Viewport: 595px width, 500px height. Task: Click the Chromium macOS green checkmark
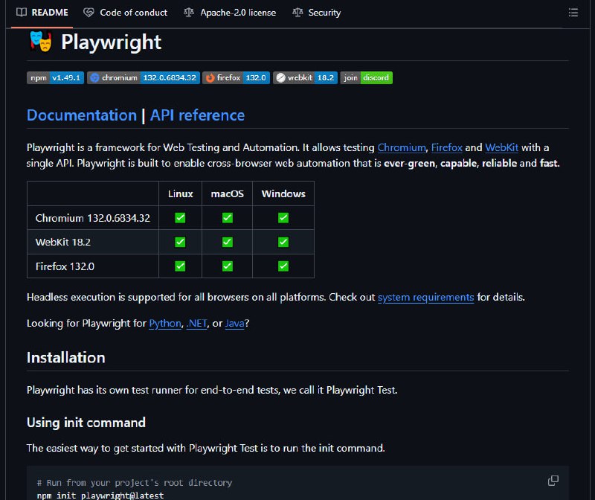point(228,218)
